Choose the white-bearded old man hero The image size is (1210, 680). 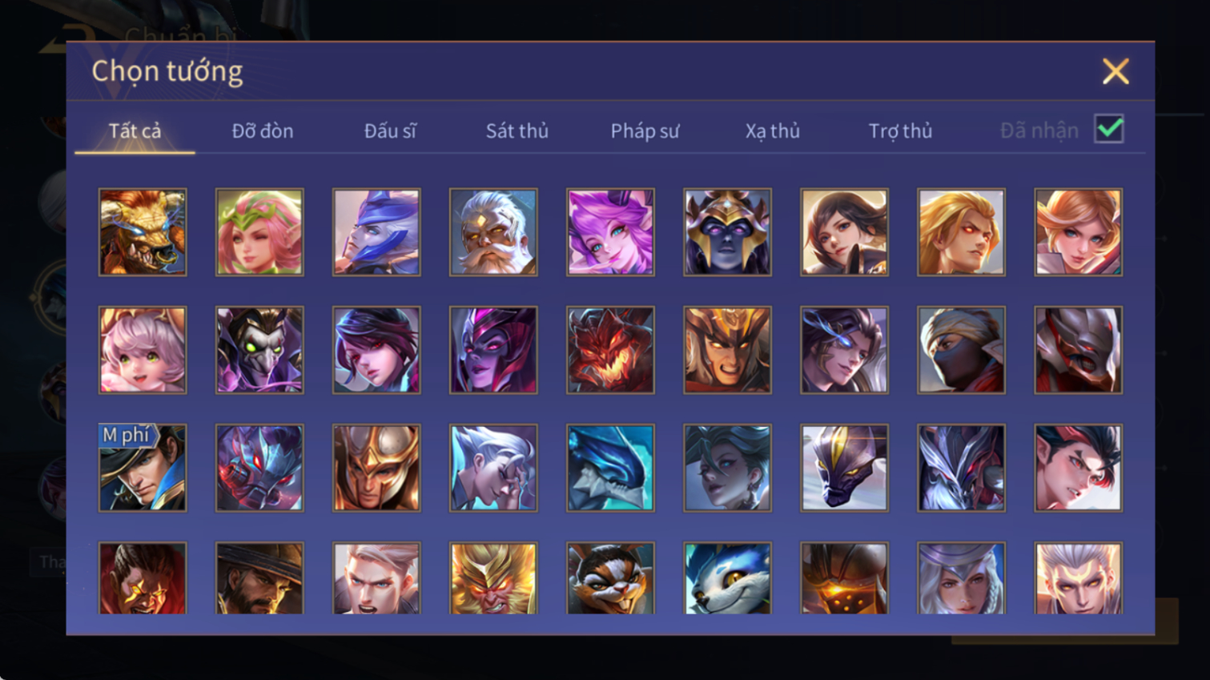point(493,232)
